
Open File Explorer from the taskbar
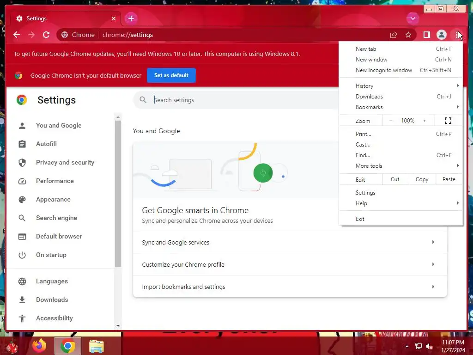[x=97, y=346]
